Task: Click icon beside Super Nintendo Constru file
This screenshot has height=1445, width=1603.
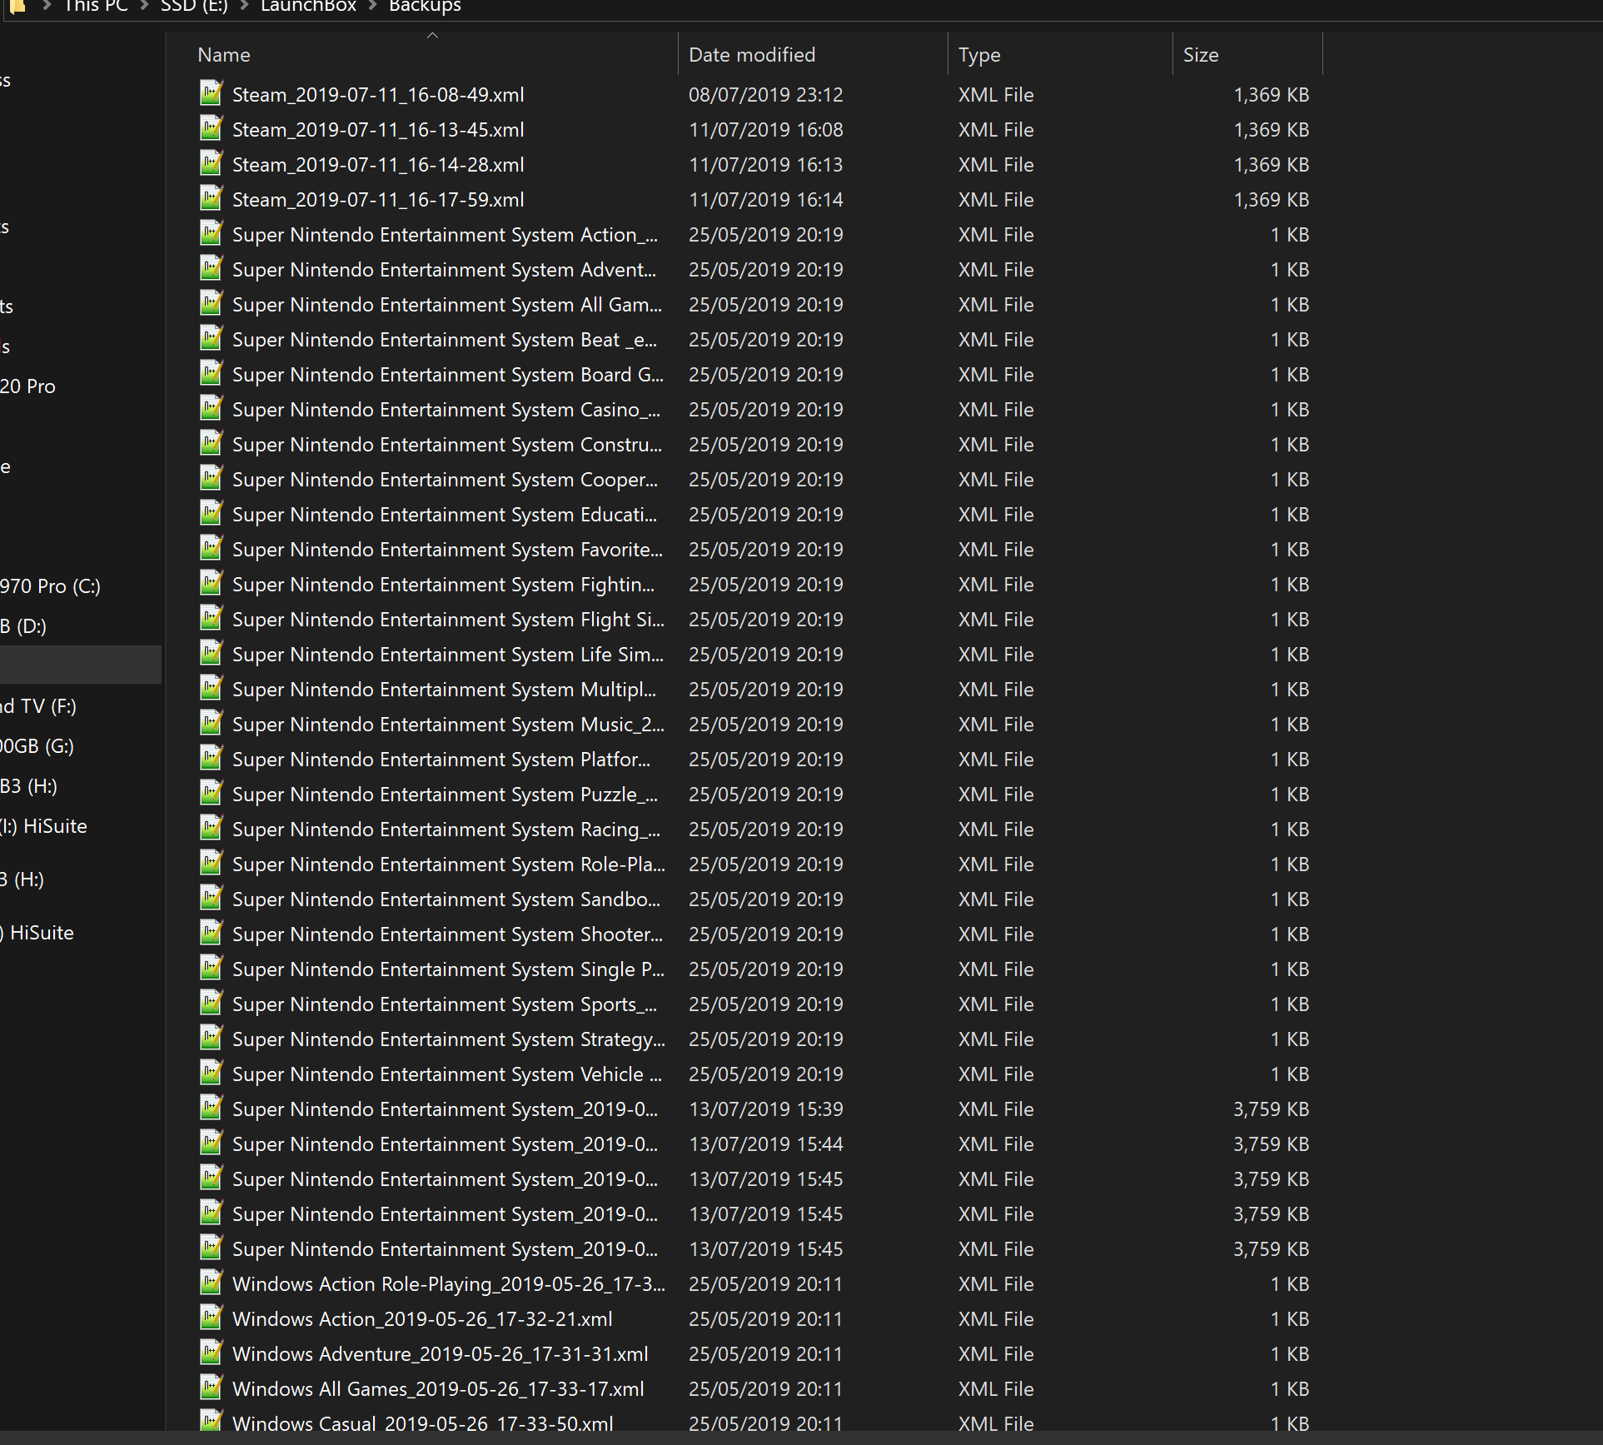Action: (x=212, y=443)
